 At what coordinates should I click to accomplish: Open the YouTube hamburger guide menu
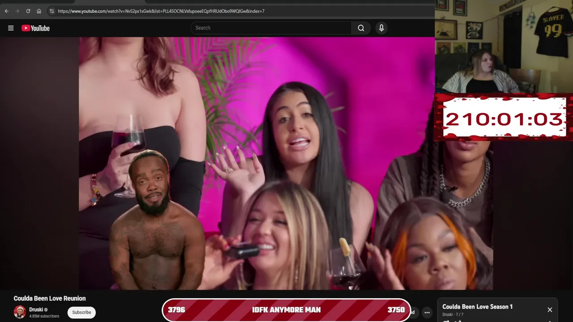(x=11, y=28)
